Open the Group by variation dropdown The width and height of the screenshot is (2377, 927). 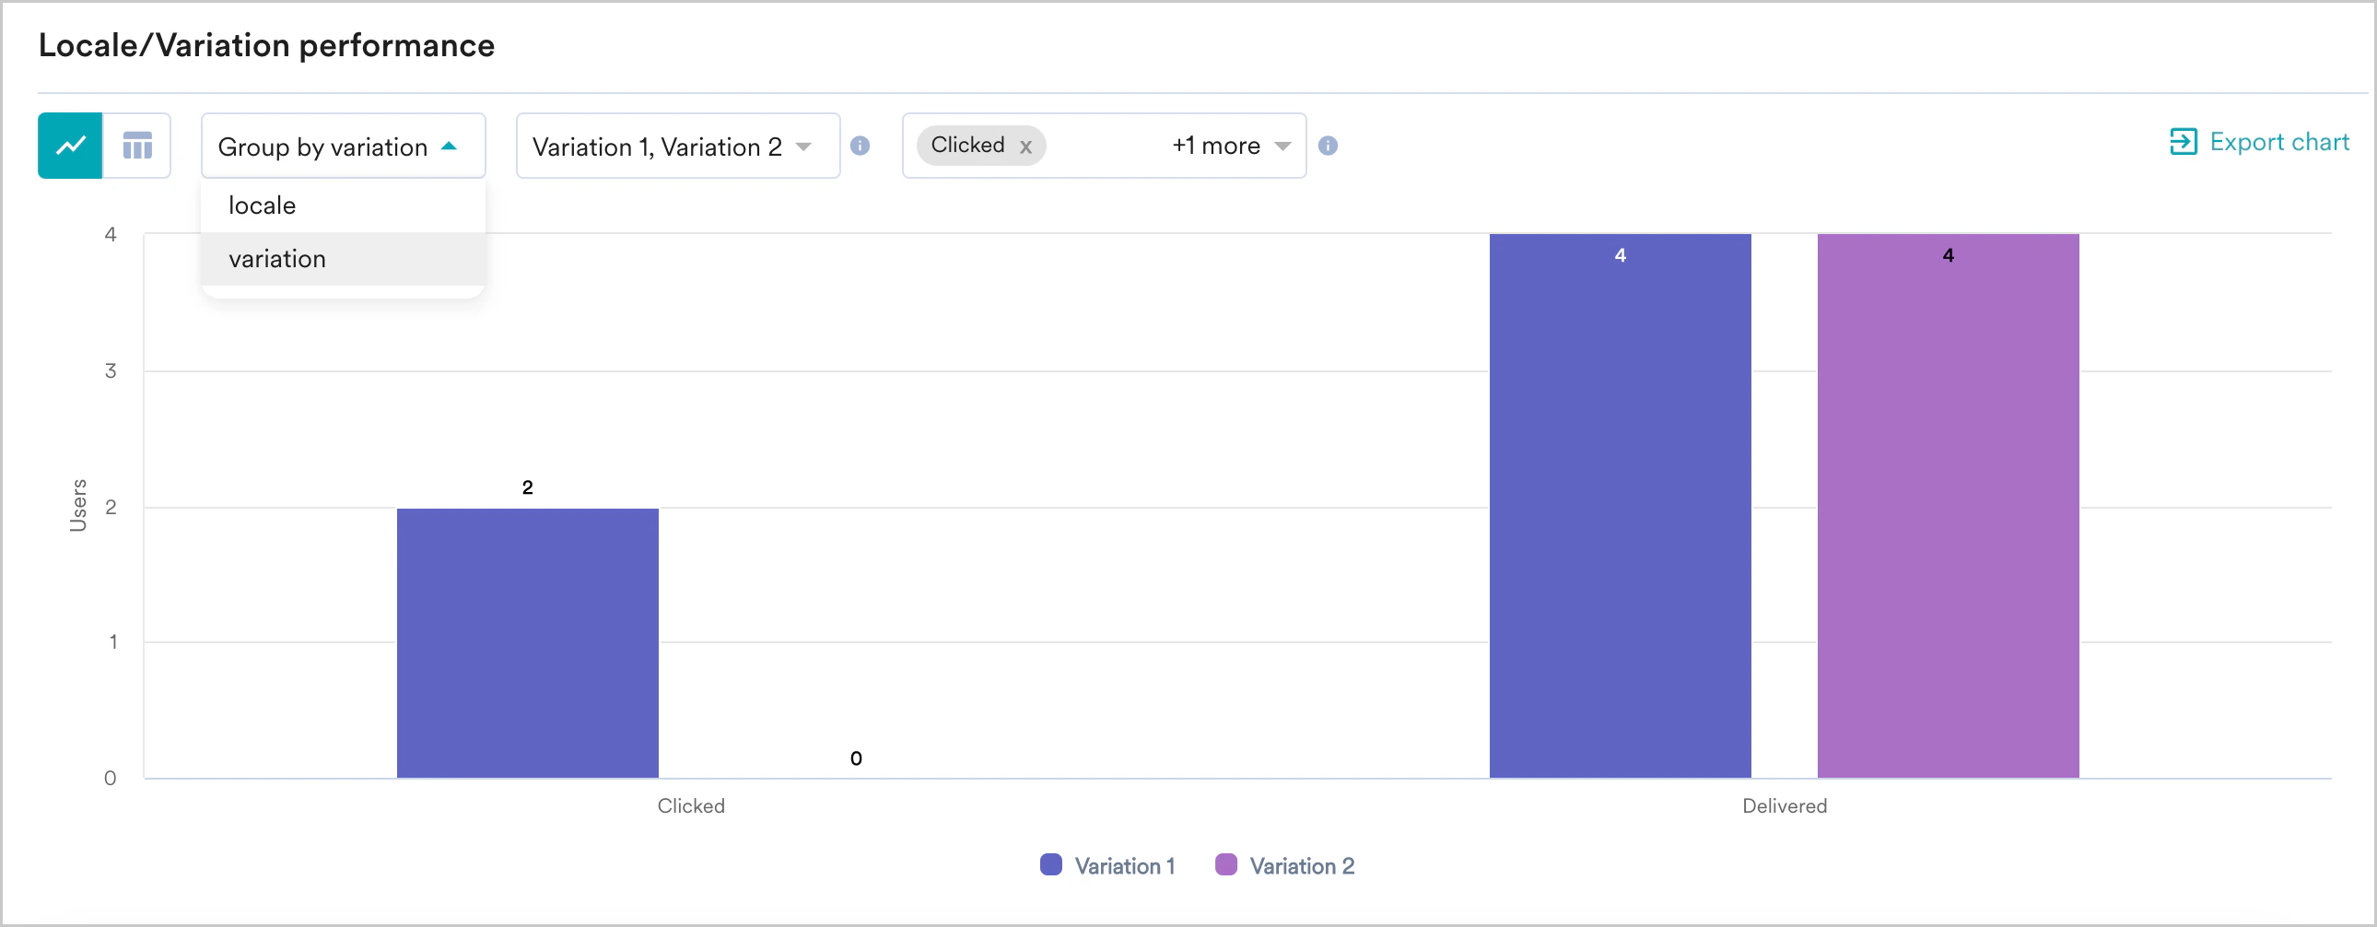click(323, 145)
